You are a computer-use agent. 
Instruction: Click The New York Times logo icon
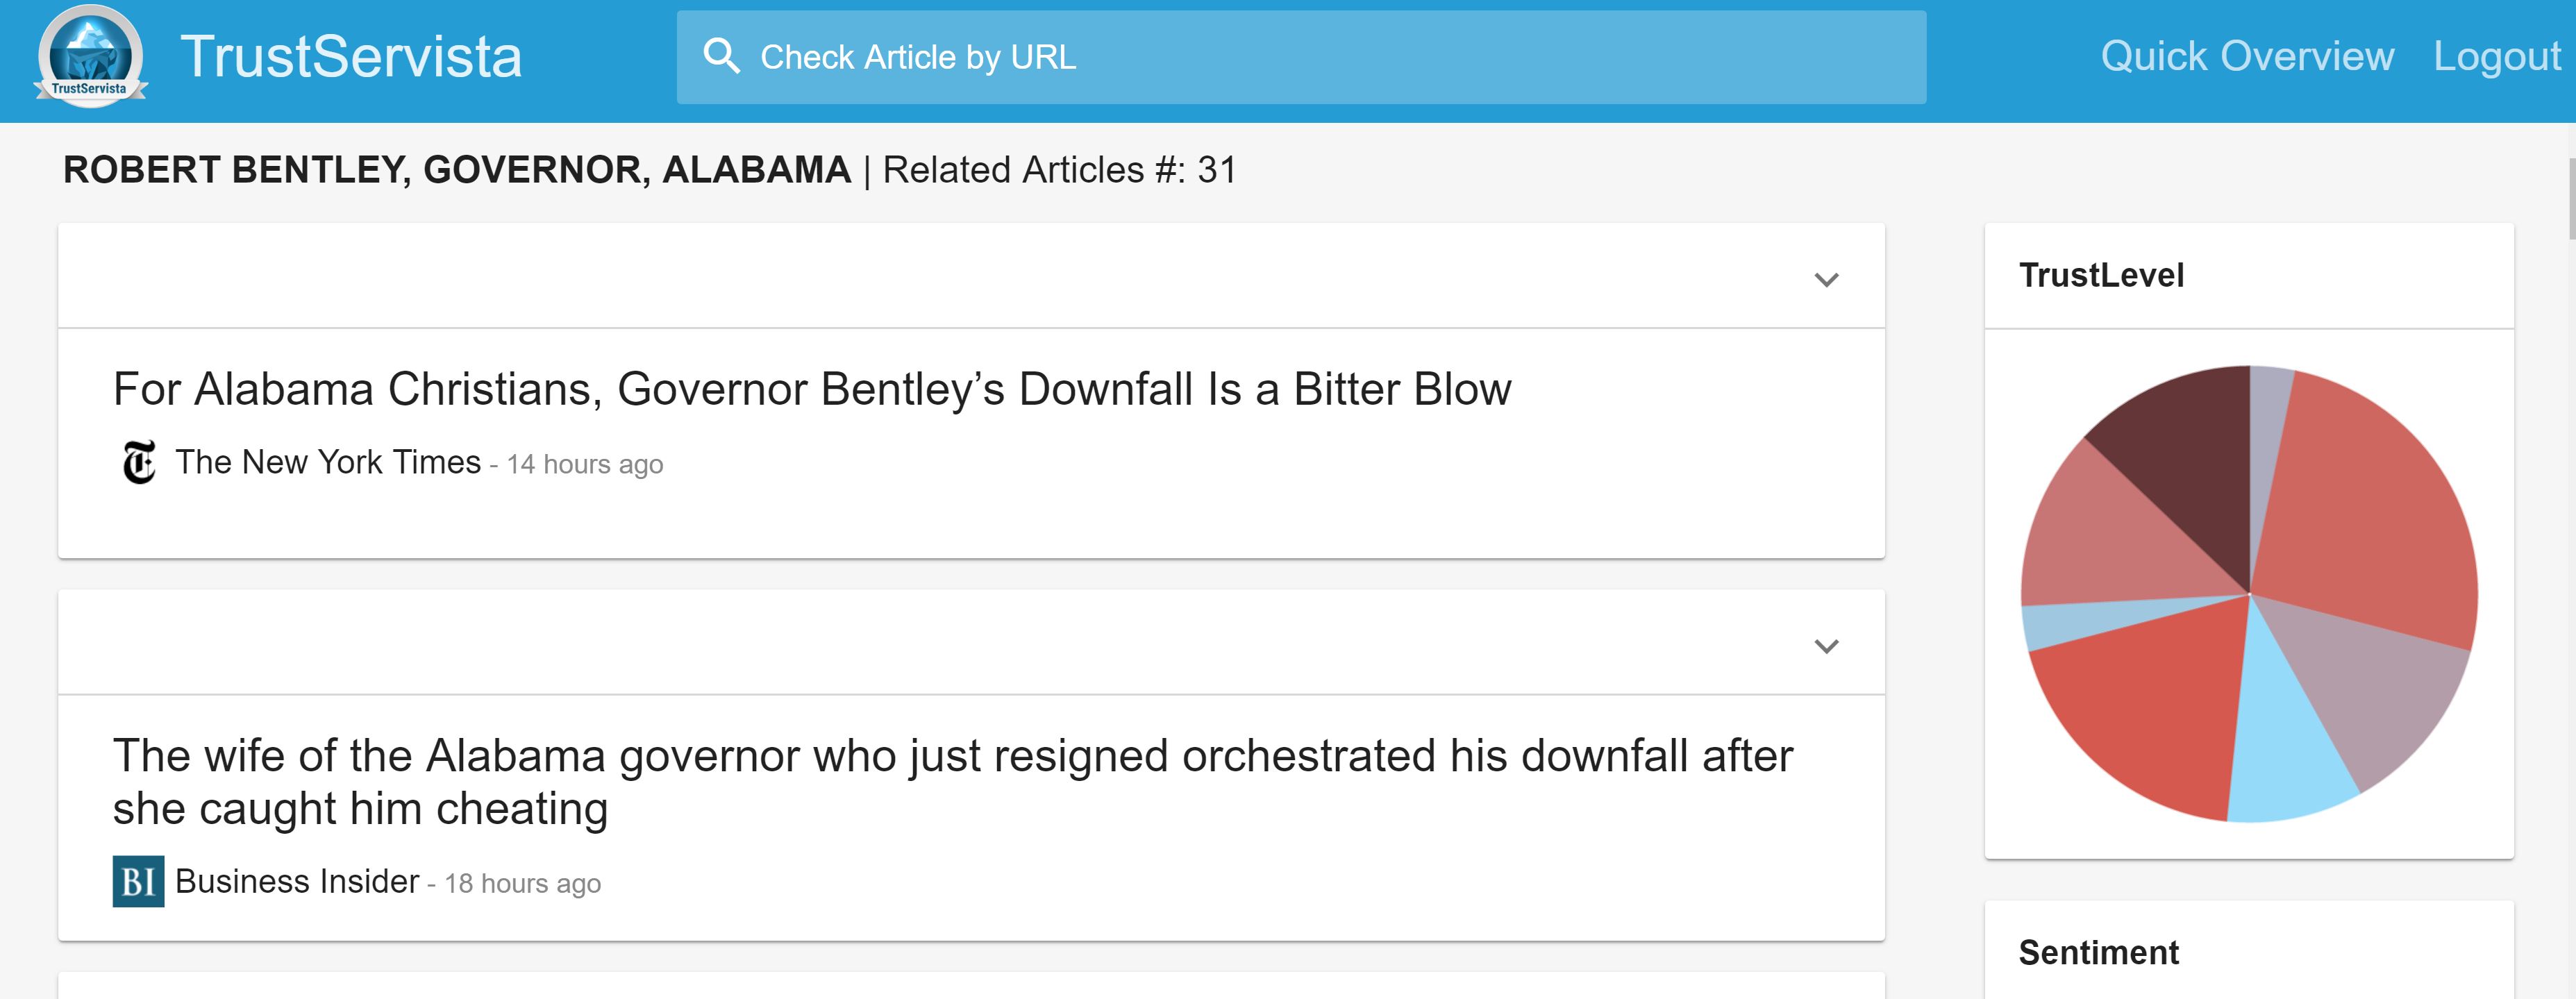pyautogui.click(x=139, y=462)
